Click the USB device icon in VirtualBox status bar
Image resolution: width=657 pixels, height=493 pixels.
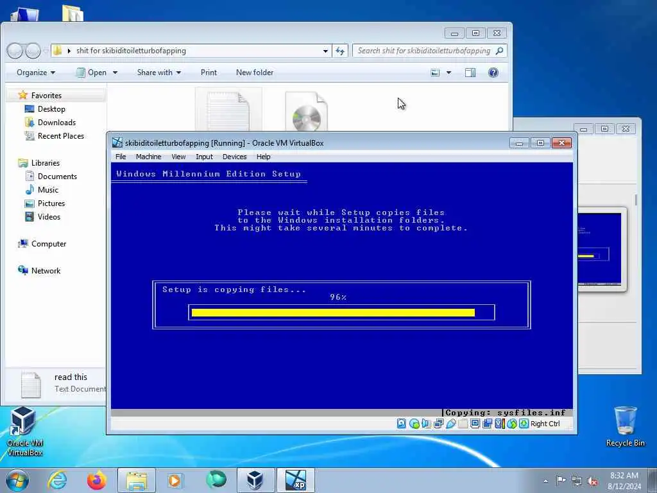coord(451,424)
